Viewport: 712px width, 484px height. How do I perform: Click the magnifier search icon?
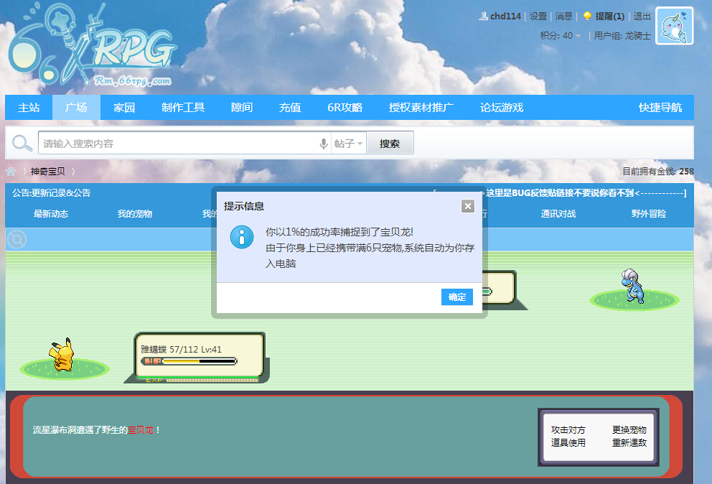[22, 143]
